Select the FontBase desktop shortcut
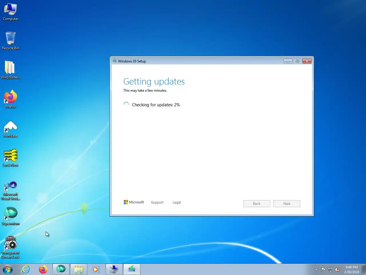This screenshot has width=366, height=275. (11, 129)
